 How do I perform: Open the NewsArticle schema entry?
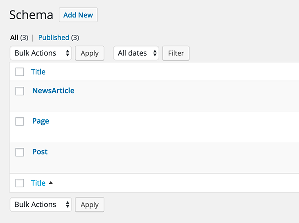pyautogui.click(x=53, y=91)
